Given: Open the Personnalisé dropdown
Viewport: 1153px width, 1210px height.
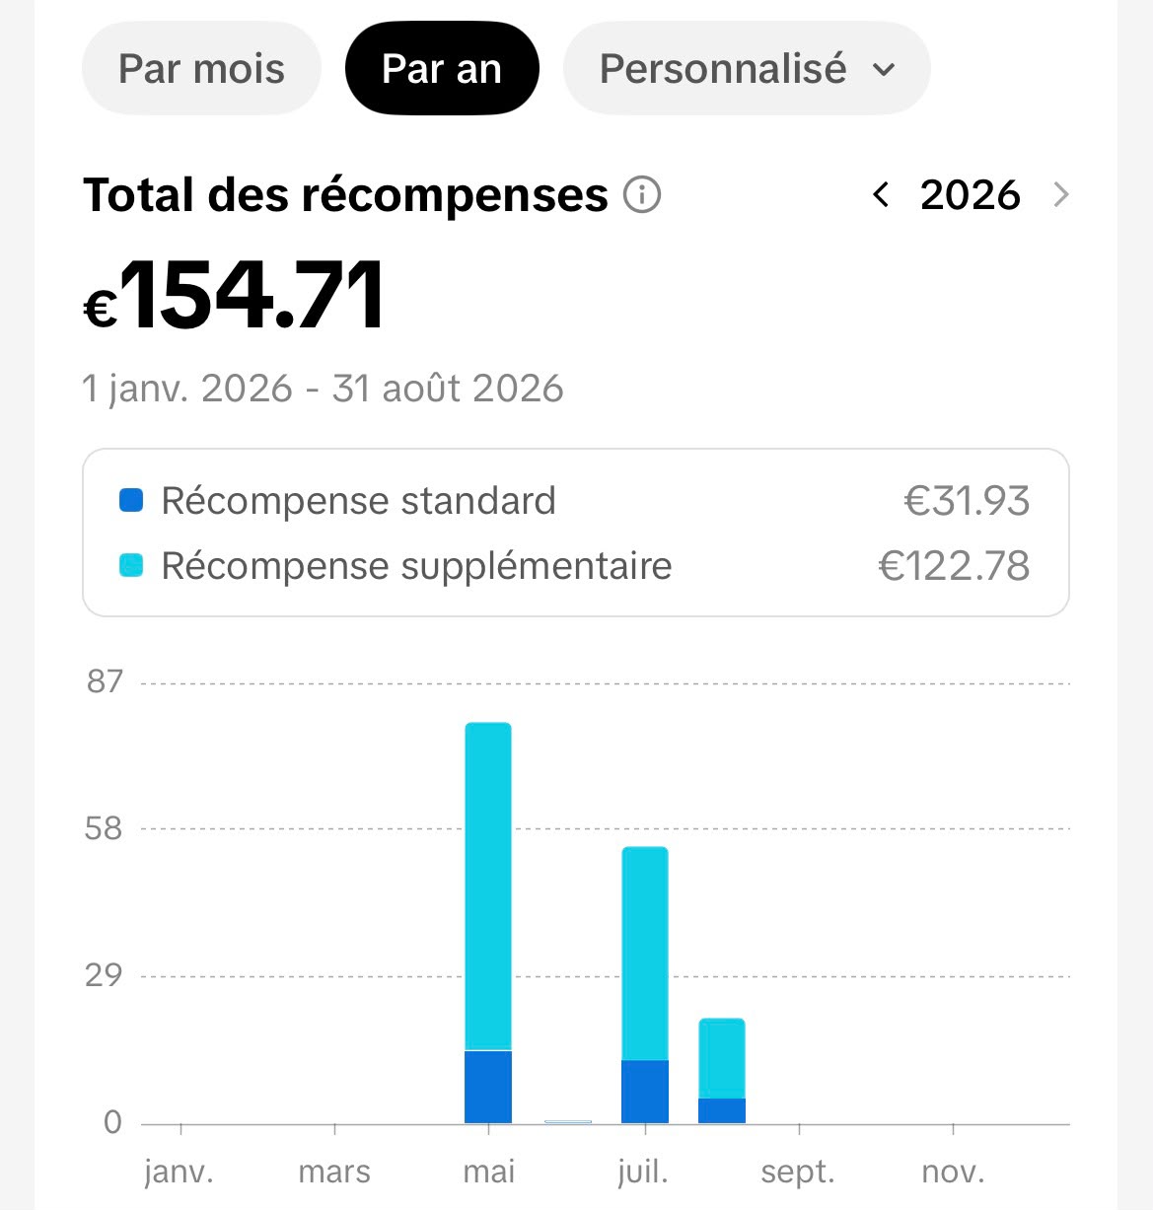Looking at the screenshot, I should (747, 69).
